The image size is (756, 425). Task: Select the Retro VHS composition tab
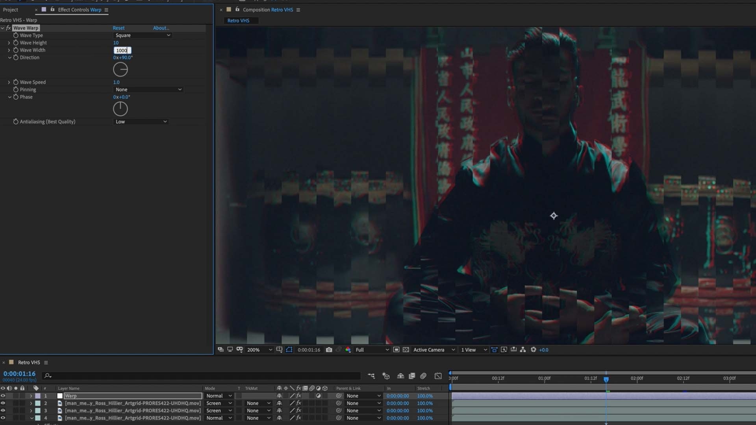pyautogui.click(x=238, y=20)
